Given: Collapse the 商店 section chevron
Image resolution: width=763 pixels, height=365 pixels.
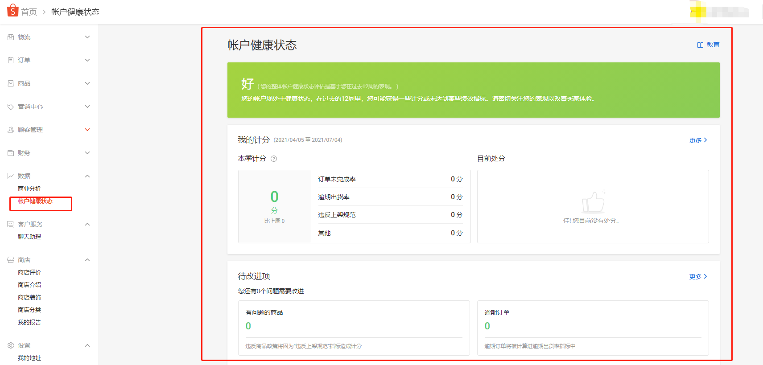Looking at the screenshot, I should (x=87, y=260).
